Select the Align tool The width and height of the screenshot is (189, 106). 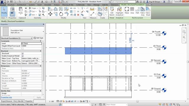click(50, 9)
